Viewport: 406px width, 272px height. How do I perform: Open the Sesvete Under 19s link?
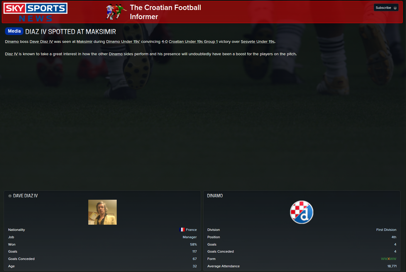pos(258,42)
